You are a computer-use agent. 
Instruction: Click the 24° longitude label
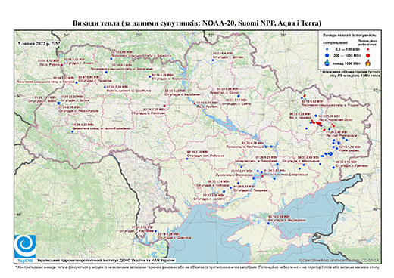[x=67, y=36]
